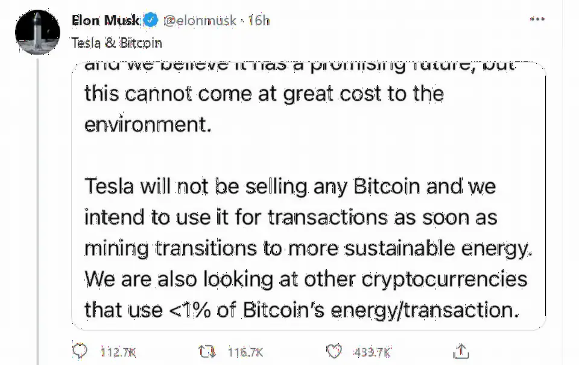The image size is (579, 365).
Task: Click the 433.7K likes count
Action: click(x=372, y=352)
